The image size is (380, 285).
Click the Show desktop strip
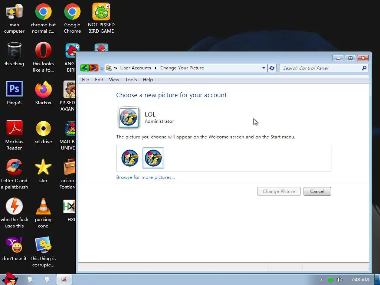pyautogui.click(x=377, y=280)
